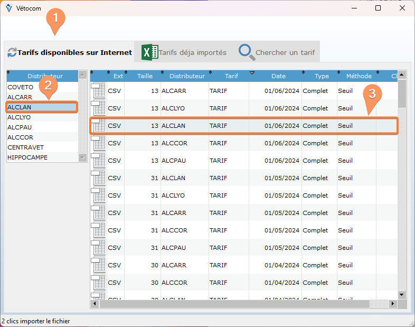415x327 pixels.
Task: Select ALCCOR in the distributor list
Action: click(x=42, y=137)
